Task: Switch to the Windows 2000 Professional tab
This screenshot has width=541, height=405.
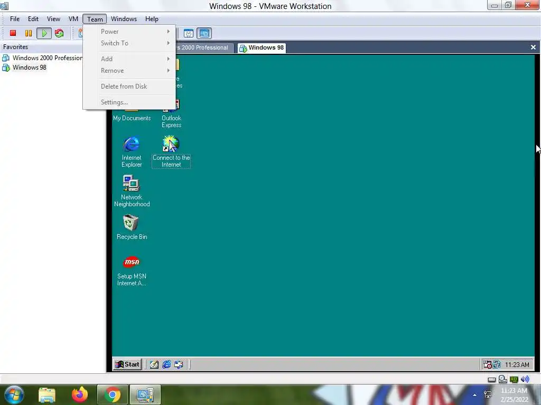Action: coord(205,48)
